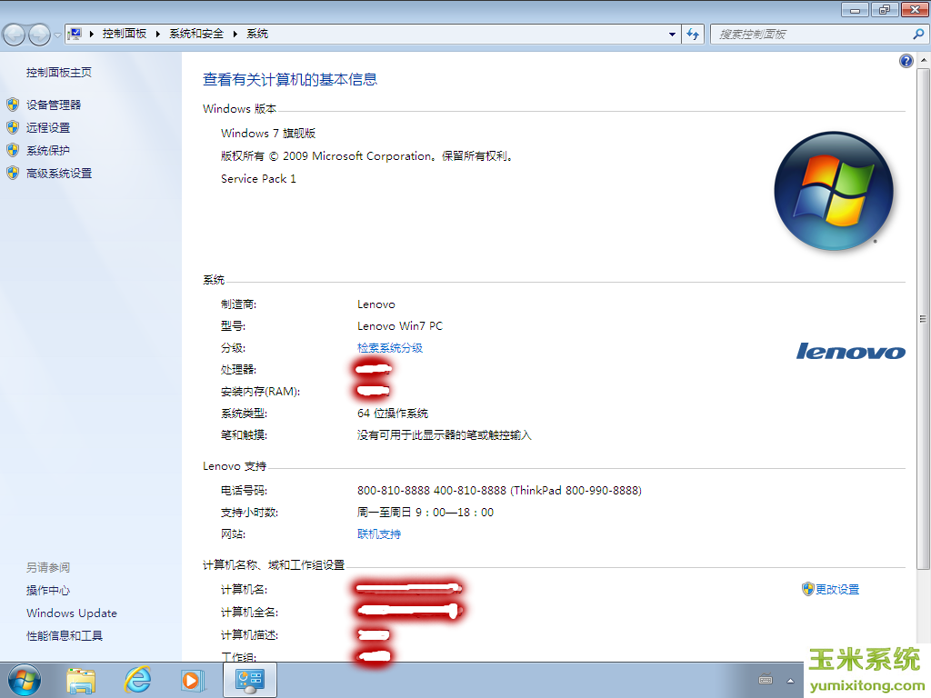This screenshot has height=698, width=931.
Task: Open Remote Settings (远程设置)
Action: 48,127
